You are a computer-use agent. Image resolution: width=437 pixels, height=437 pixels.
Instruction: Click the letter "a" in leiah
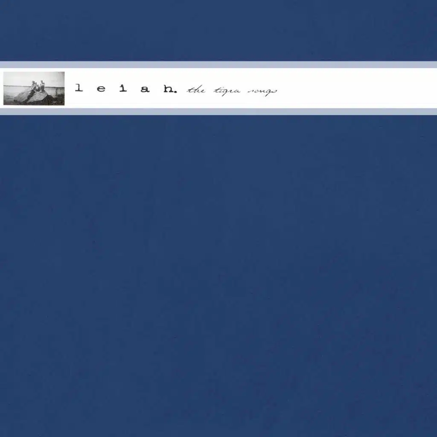click(x=145, y=89)
